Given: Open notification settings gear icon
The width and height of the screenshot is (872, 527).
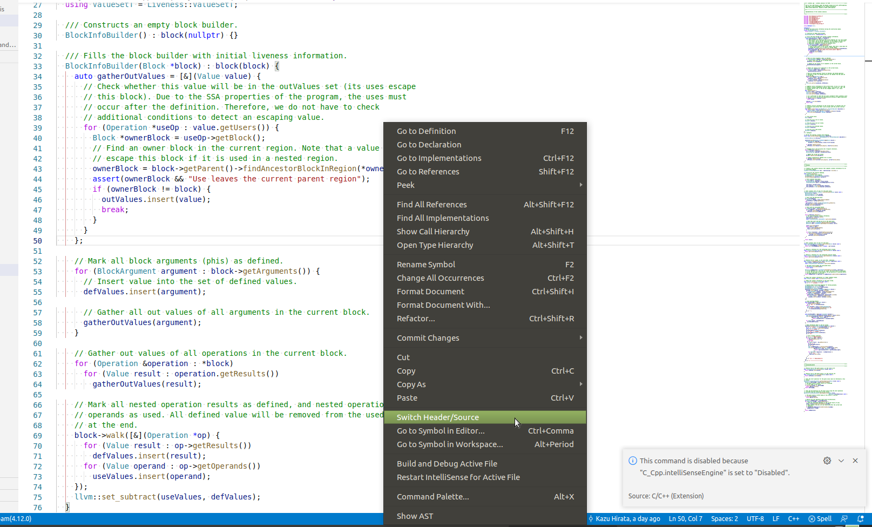Looking at the screenshot, I should pyautogui.click(x=827, y=461).
